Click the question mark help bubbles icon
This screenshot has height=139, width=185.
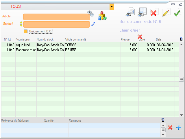coord(91,13)
